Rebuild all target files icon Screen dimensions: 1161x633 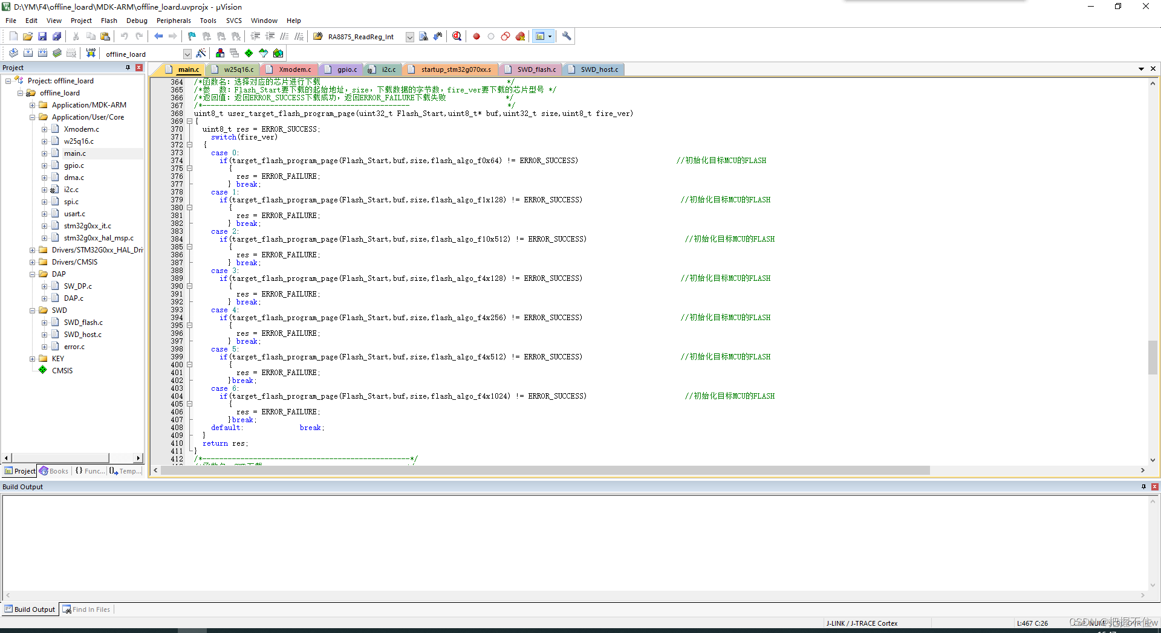coord(42,53)
